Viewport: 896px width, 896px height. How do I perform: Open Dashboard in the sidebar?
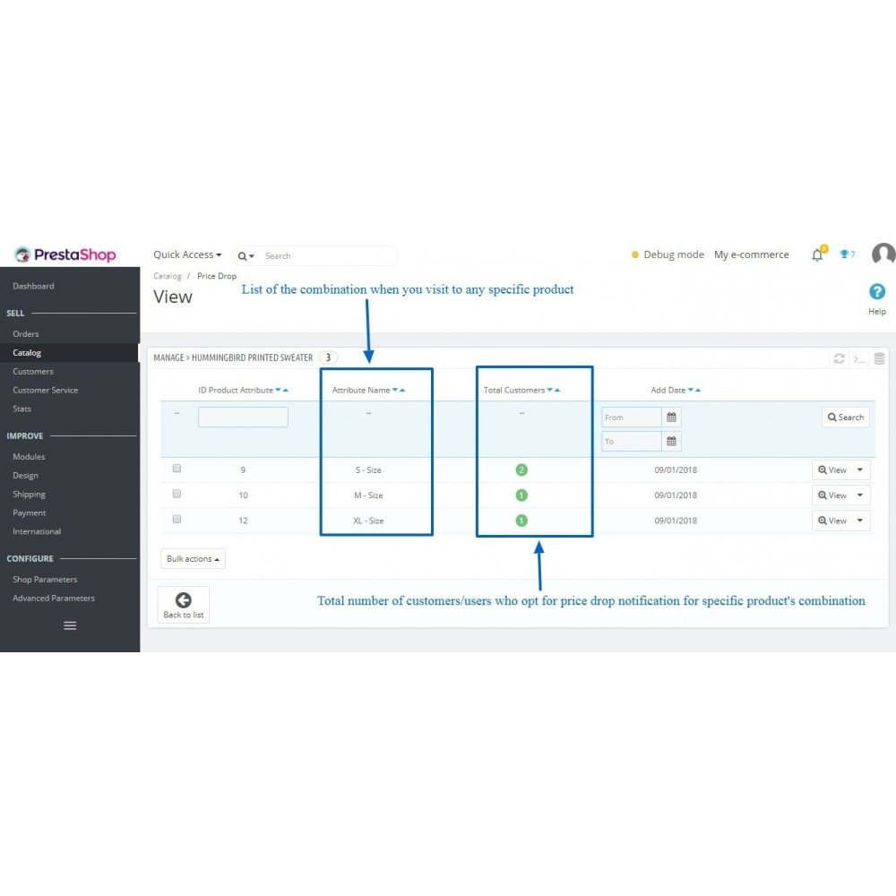point(33,287)
